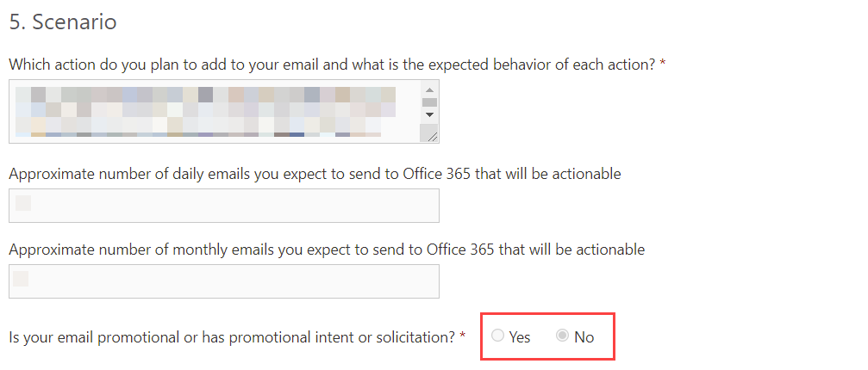Image resolution: width=868 pixels, height=370 pixels.
Task: Click the promotional intent question label
Action: point(231,337)
